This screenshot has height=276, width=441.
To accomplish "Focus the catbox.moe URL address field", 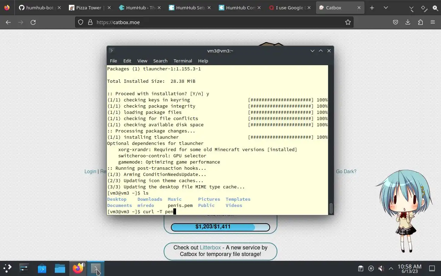I will (214, 22).
